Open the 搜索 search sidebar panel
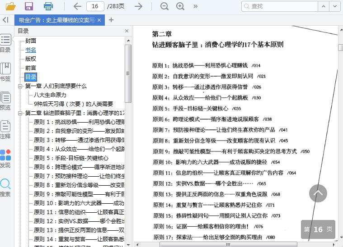 pos(5,188)
